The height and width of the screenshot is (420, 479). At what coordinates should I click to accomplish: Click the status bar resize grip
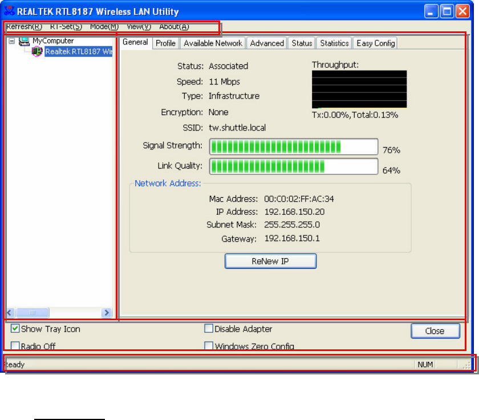pyautogui.click(x=466, y=365)
